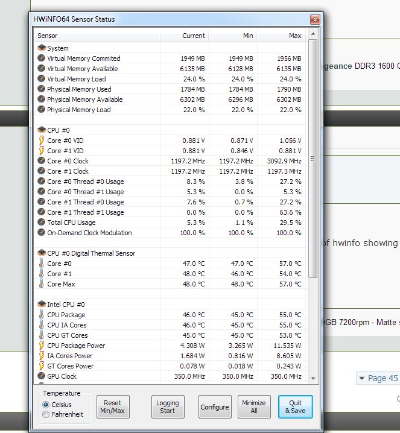Click the Physical Memory Load gauge icon
The height and width of the screenshot is (433, 400).
(x=41, y=109)
